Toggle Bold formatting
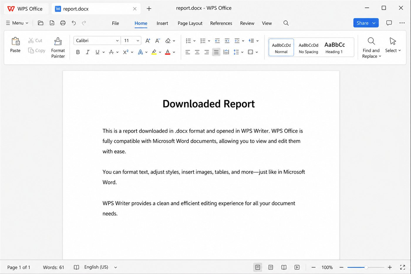The height and width of the screenshot is (274, 411). pyautogui.click(x=78, y=52)
